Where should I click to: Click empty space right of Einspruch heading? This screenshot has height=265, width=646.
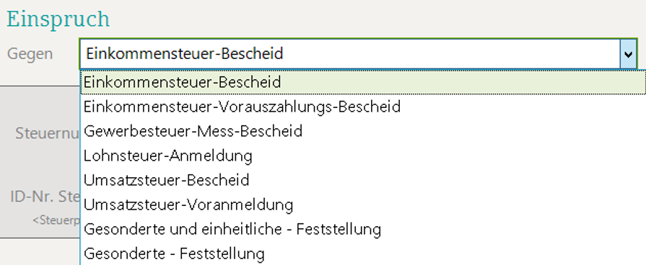371,19
